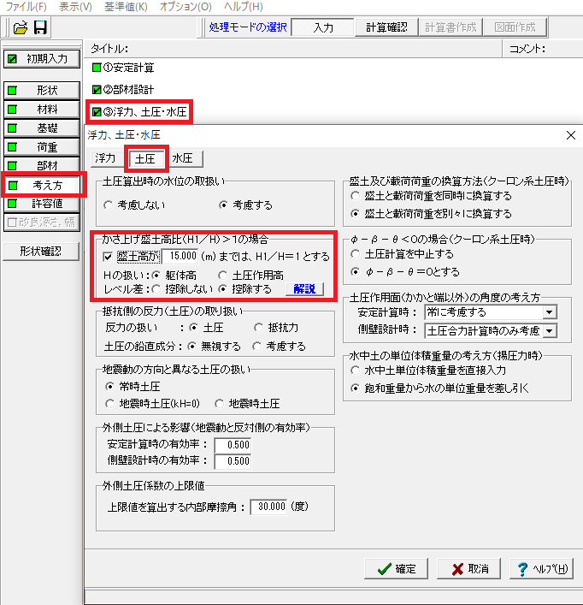583x605 pixels.
Task: Select 飽和重量から水の単位重量を差し引く option
Action: point(355,389)
